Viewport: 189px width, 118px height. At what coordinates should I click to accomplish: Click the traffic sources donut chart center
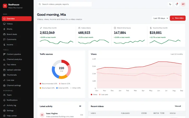61,69
